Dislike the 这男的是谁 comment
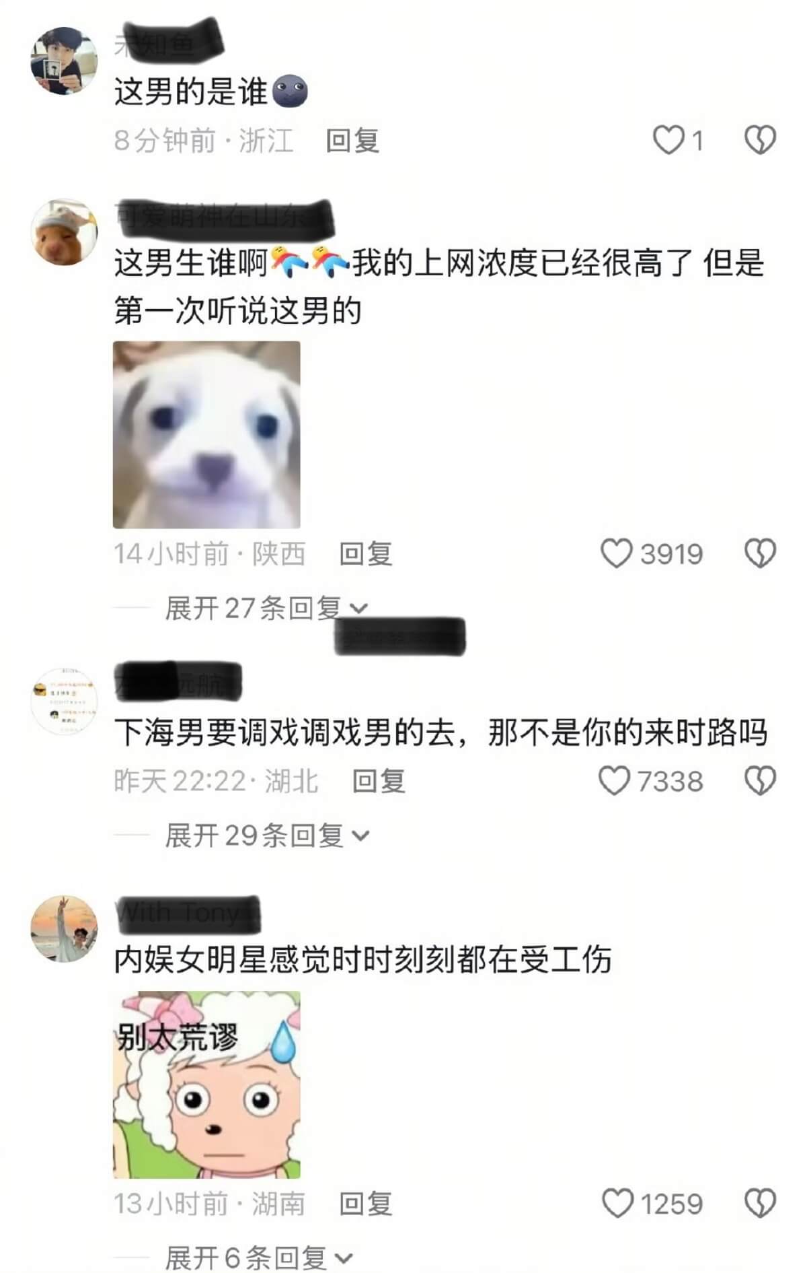 [761, 141]
